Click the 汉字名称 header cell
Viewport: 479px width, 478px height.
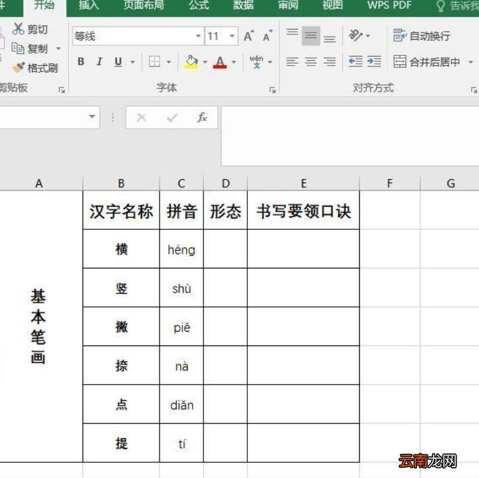point(121,211)
